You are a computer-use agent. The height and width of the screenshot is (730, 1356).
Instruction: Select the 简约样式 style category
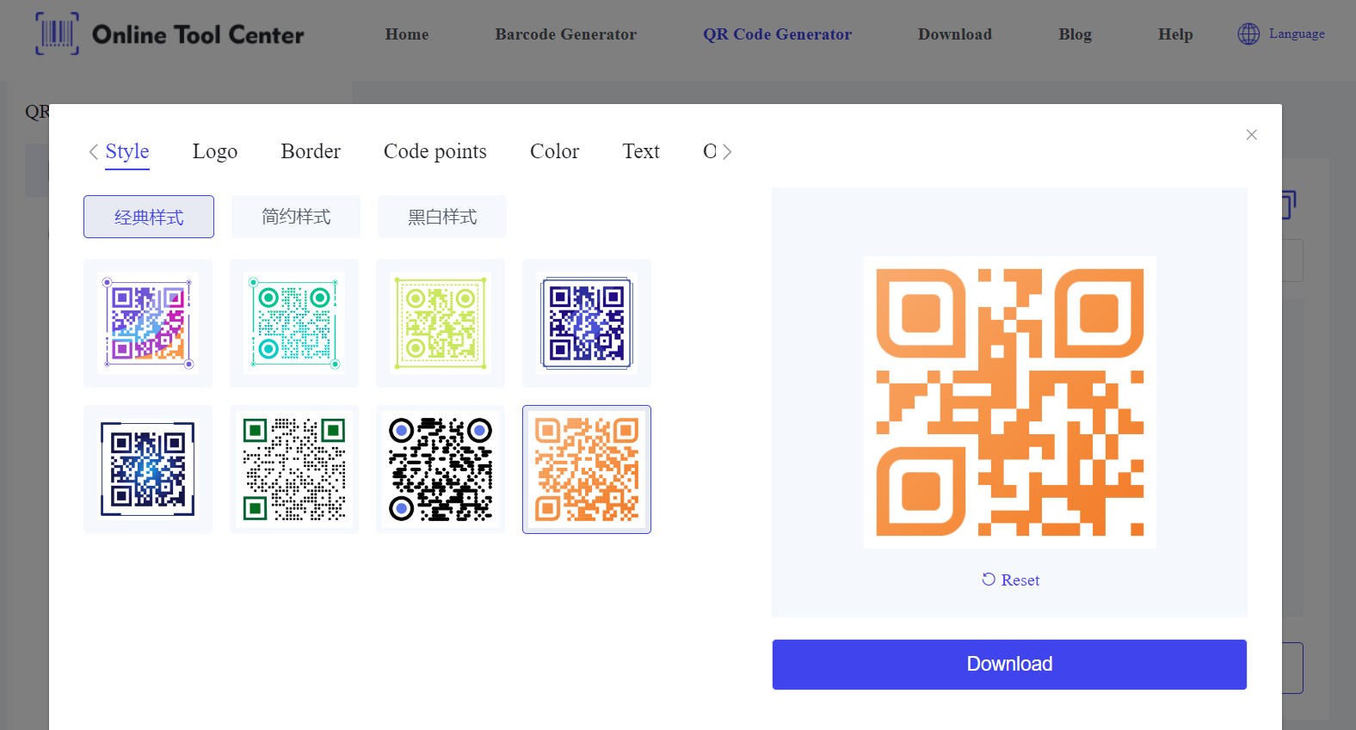point(296,217)
